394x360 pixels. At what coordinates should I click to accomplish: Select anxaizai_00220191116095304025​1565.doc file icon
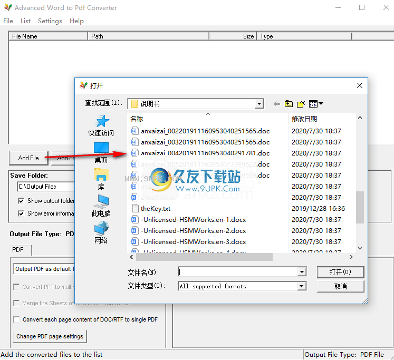(x=134, y=131)
